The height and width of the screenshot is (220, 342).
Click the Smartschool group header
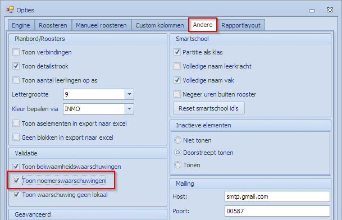(250, 39)
